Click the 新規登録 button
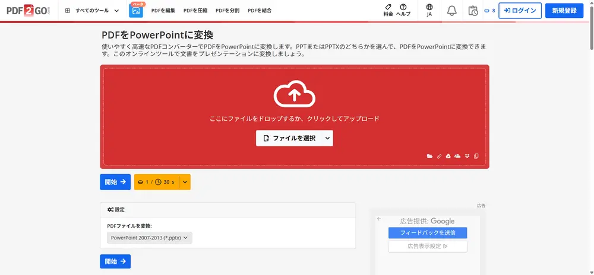The image size is (594, 275). coord(564,11)
